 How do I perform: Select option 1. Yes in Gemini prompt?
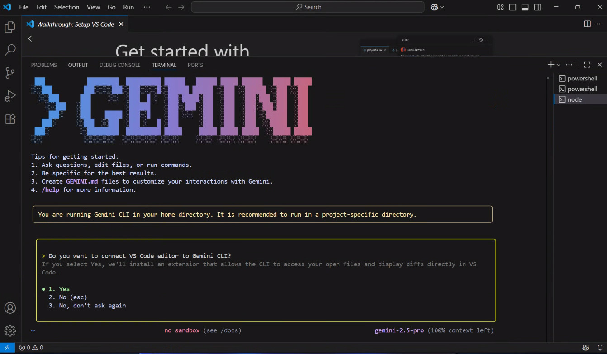click(59, 289)
